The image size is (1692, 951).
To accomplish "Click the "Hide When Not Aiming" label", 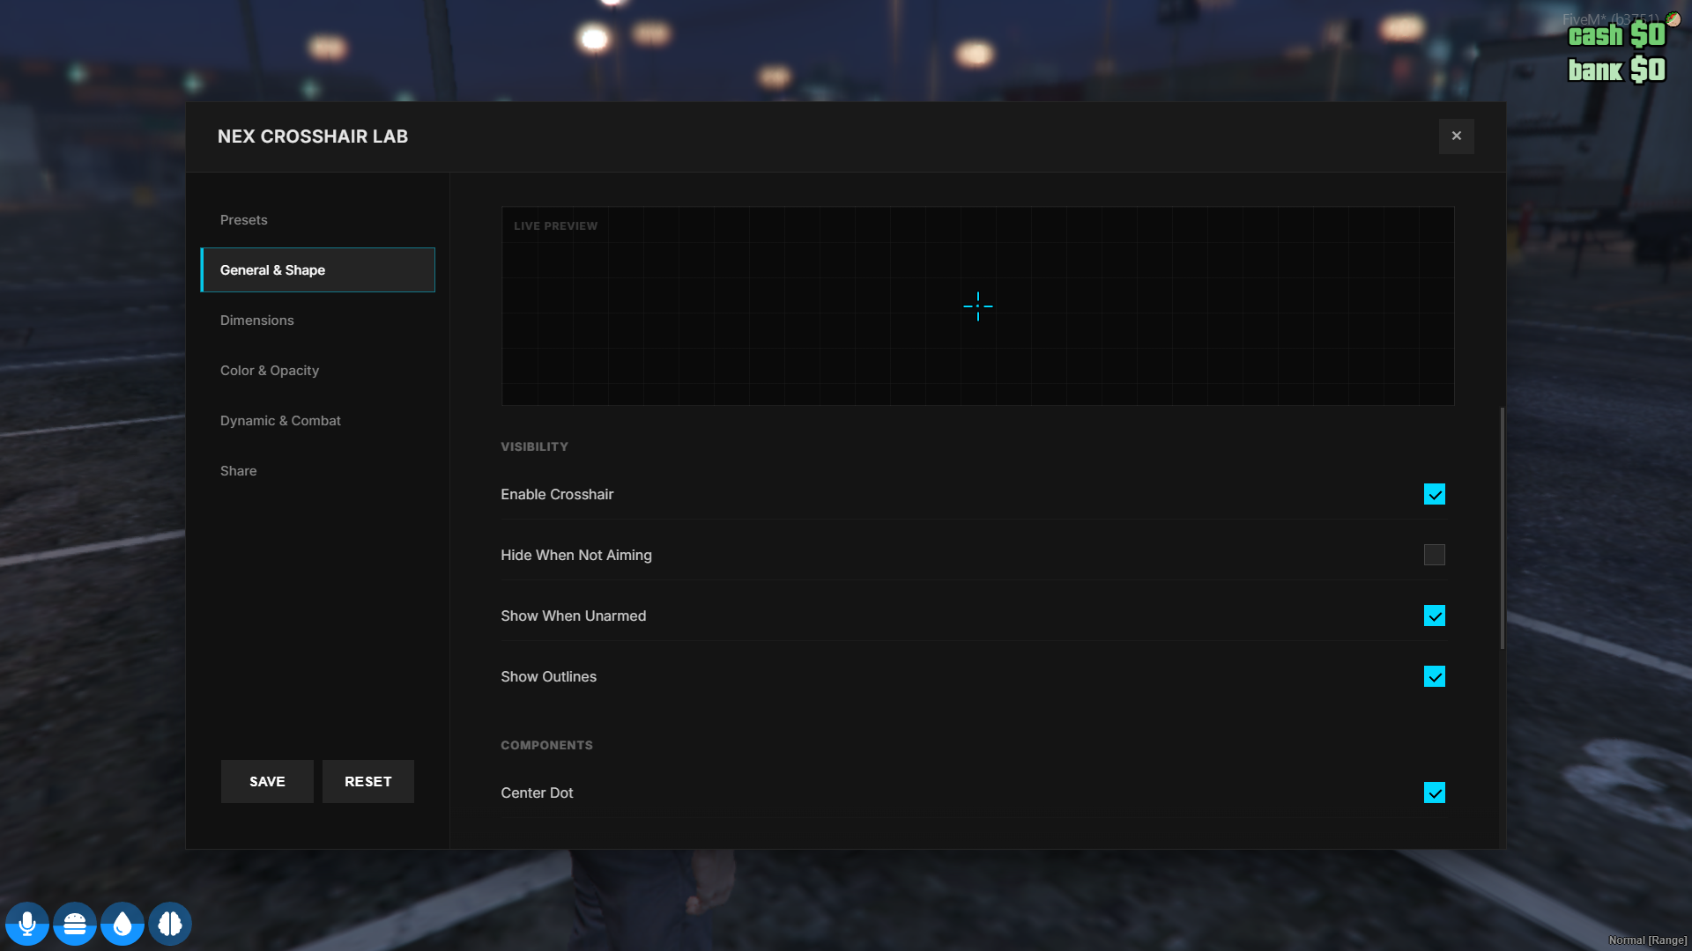I will pyautogui.click(x=576, y=555).
